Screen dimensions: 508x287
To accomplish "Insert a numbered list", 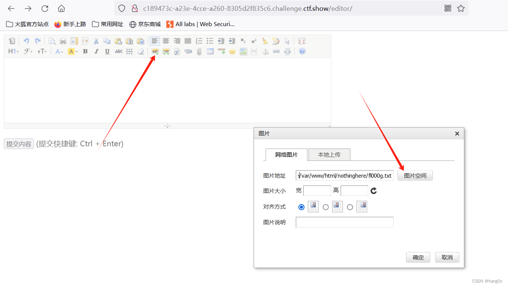I will [199, 41].
